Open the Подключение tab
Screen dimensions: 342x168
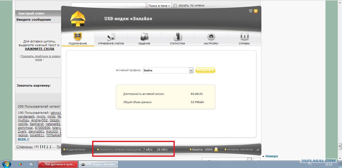[78, 39]
